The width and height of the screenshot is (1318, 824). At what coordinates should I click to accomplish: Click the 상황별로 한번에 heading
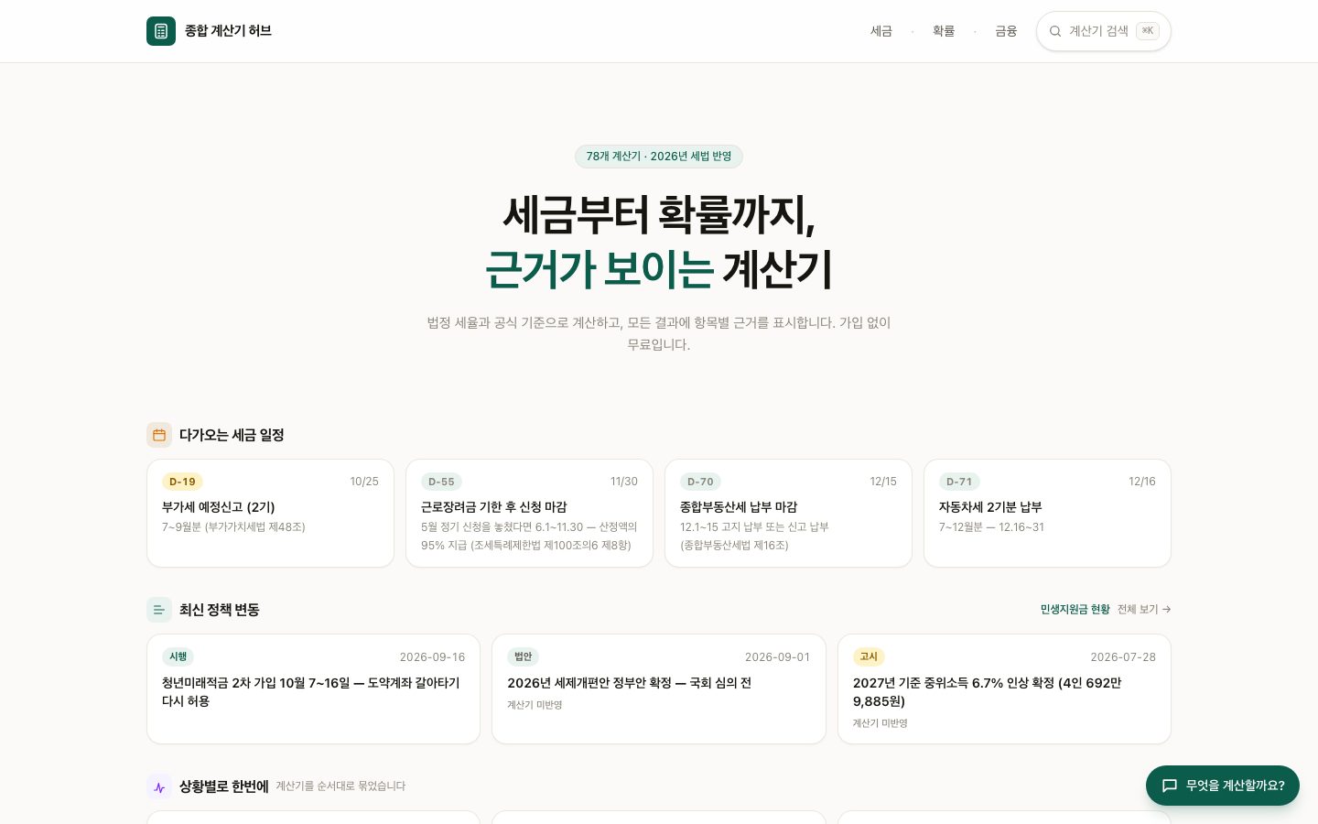pos(224,786)
